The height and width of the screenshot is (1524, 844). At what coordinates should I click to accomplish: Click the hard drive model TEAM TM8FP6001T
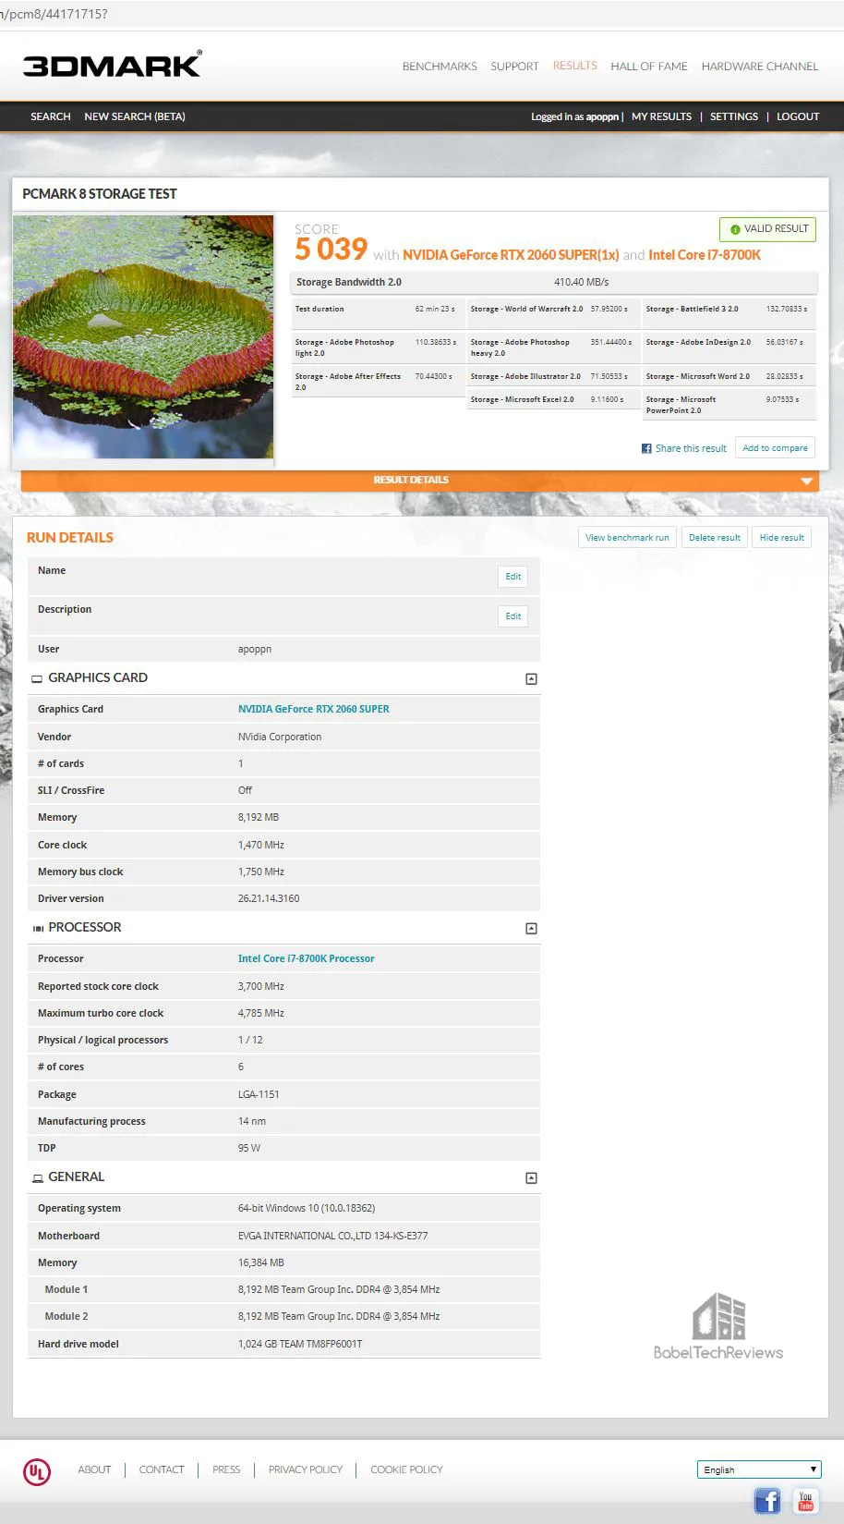pos(300,1345)
